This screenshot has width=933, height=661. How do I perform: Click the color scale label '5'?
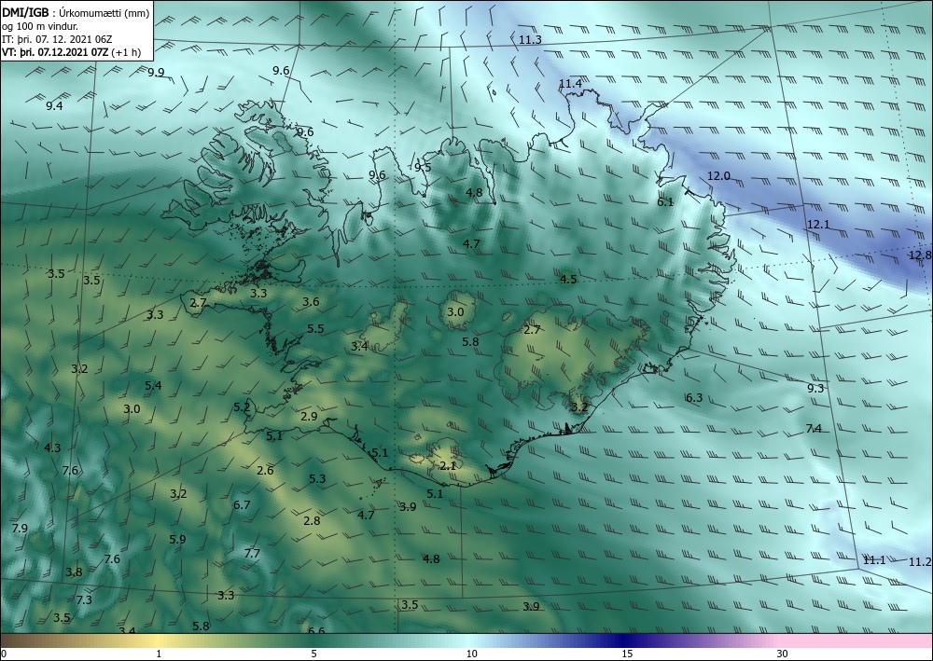(313, 654)
